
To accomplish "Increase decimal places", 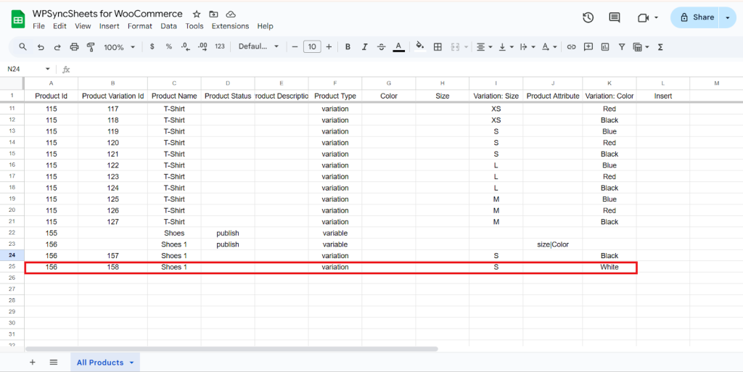I will pos(203,47).
